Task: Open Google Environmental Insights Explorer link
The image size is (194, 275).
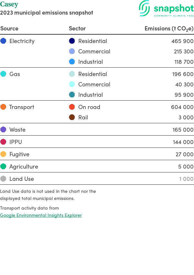Action: 41,215
